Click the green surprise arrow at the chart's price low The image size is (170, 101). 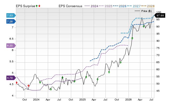(x=51, y=89)
